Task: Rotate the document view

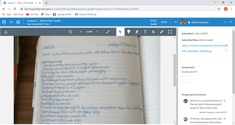Action: click(x=70, y=32)
